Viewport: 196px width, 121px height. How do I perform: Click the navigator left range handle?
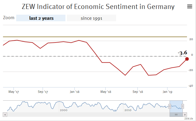click(x=170, y=106)
